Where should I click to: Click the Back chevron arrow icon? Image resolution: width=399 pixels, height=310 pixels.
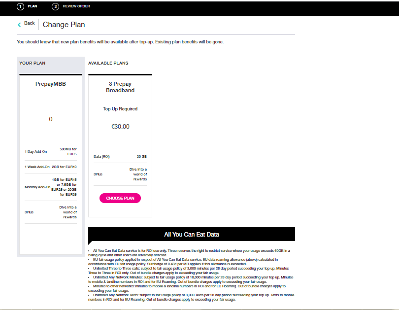19,24
